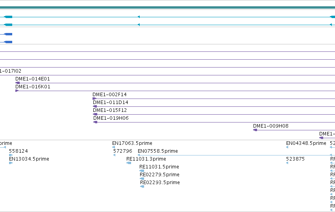The width and height of the screenshot is (335, 212).
Task: Open the DME1-002F14 clone feature
Action: [x=109, y=95]
